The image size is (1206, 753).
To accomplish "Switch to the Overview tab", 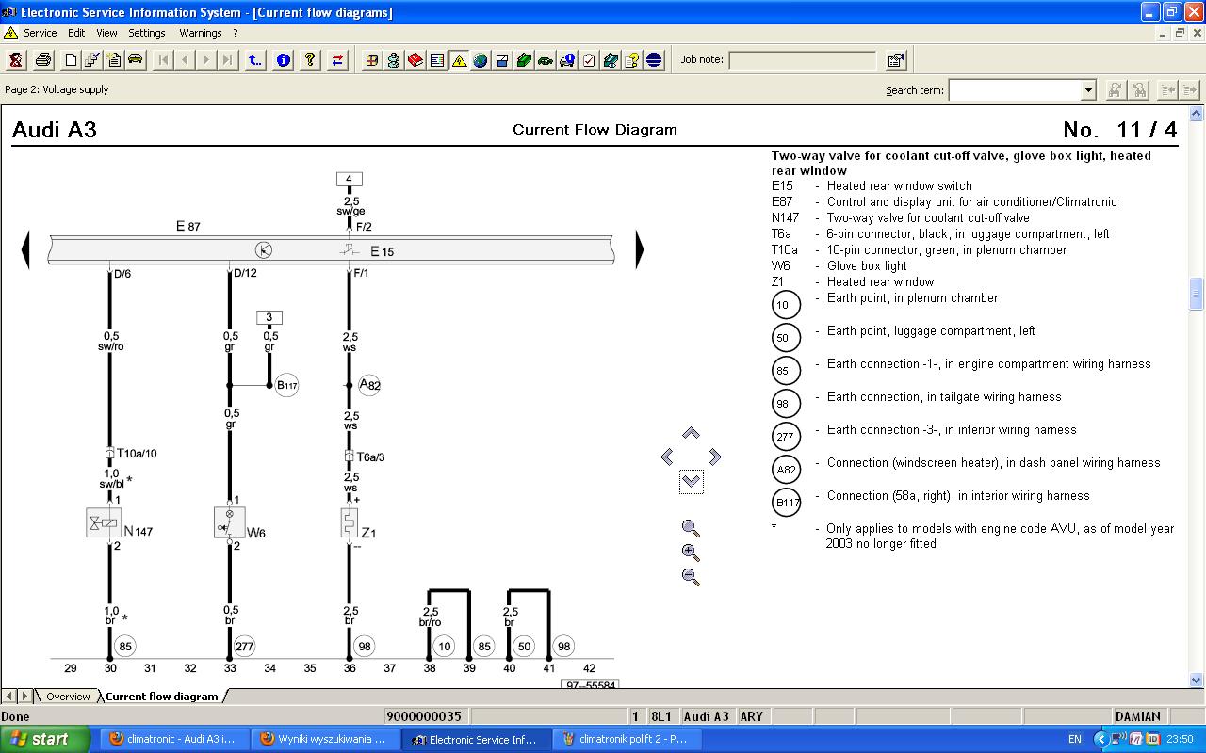I will tap(68, 697).
